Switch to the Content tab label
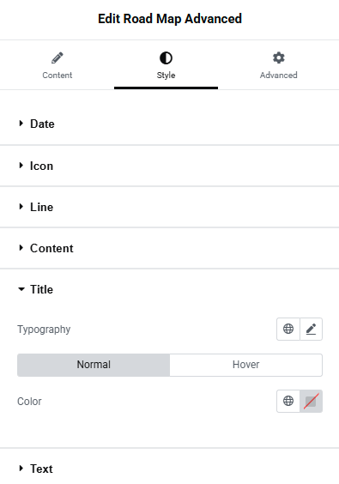This screenshot has width=339, height=484. click(58, 75)
